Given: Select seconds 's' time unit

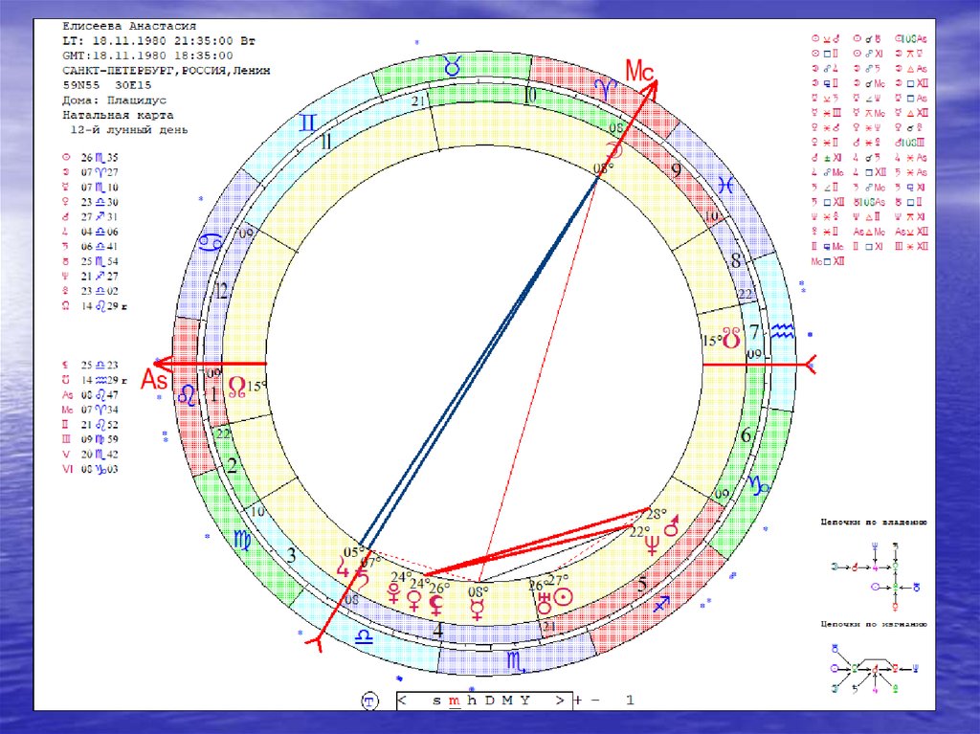Looking at the screenshot, I should point(436,701).
